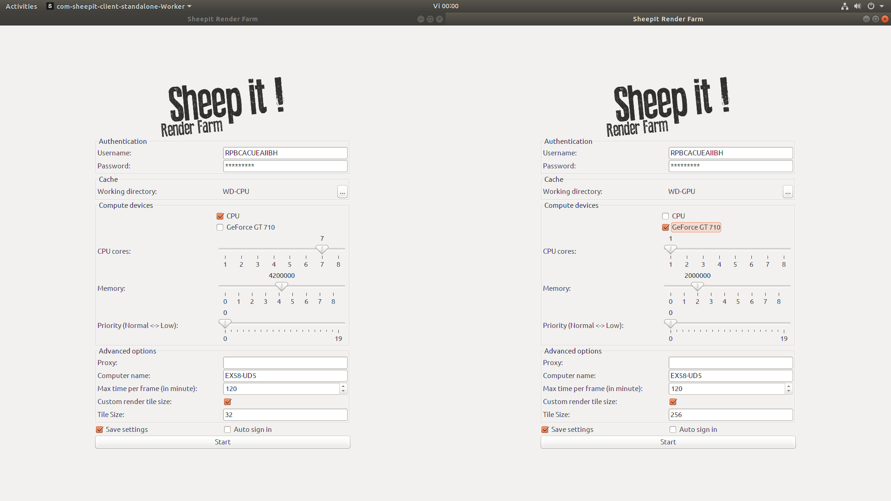Browse working directory for WD-CPU
The image size is (891, 501).
[x=342, y=192]
